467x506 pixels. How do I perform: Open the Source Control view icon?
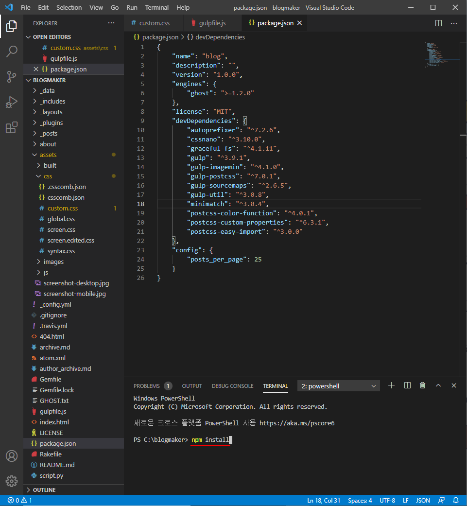[12, 77]
